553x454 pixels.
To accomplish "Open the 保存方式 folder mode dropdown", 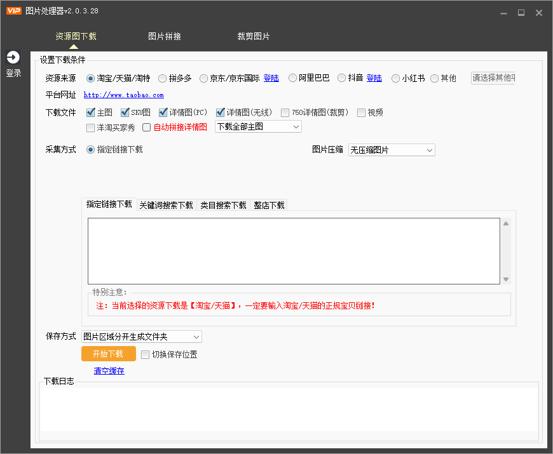I will point(141,337).
